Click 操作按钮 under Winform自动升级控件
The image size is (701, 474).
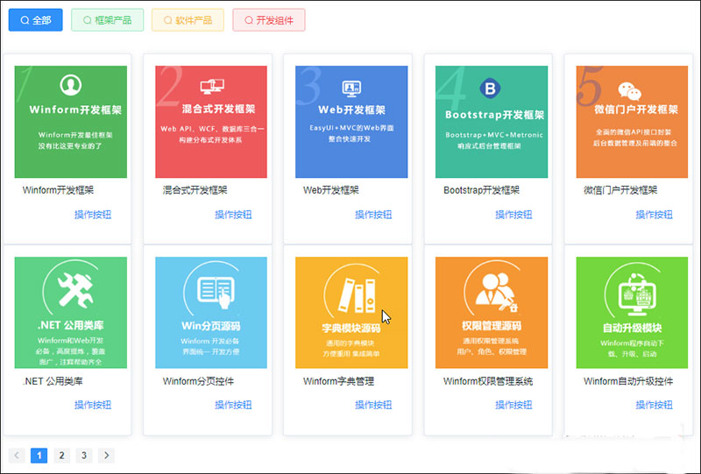click(654, 405)
